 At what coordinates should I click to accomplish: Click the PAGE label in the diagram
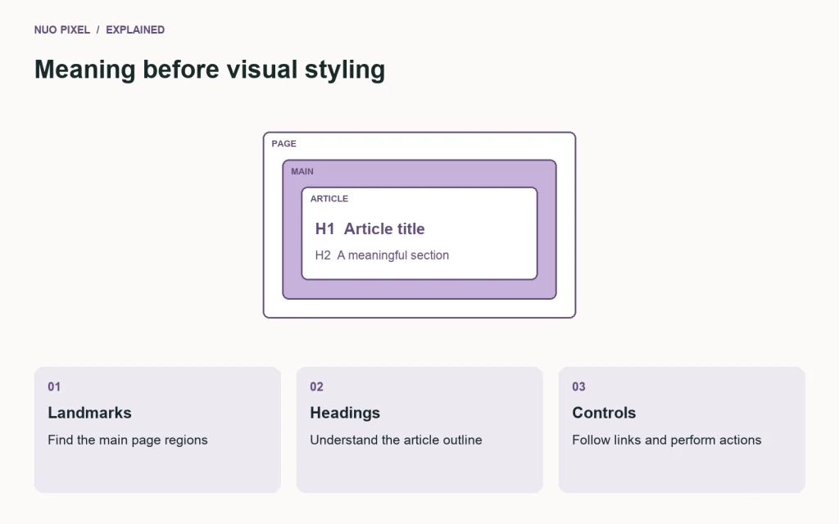[x=283, y=143]
